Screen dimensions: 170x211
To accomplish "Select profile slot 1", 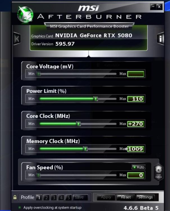I will click(x=39, y=197).
